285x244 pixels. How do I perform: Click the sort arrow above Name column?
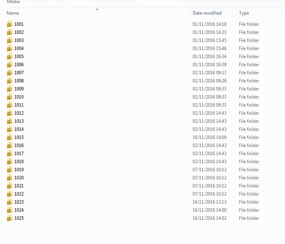97,9
